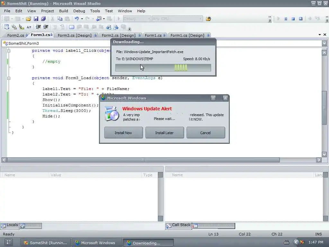The image size is (329, 247).
Task: Click the Display Word Completion icon
Action: pyautogui.click(x=29, y=27)
